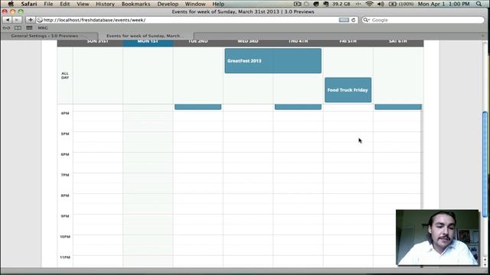Click the SAT 6TH column header
Viewport: 490px width, 275px height.
398,42
